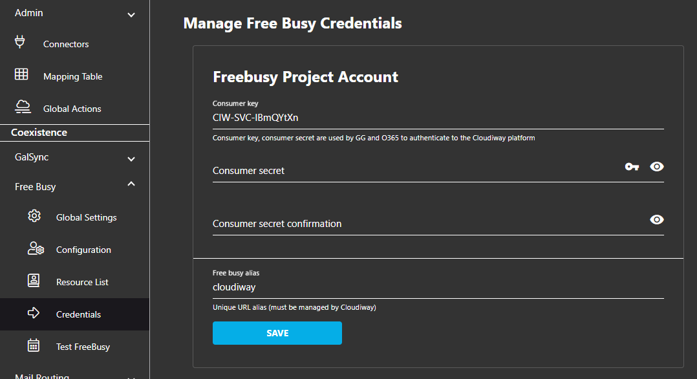This screenshot has width=697, height=379.
Task: Expand the GalSync section
Action: tap(131, 158)
